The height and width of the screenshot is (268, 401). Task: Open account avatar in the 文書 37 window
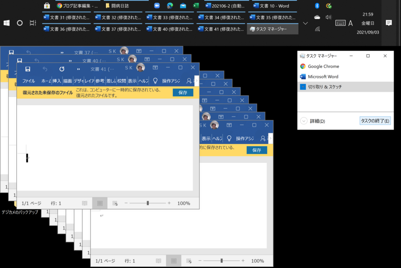[x=124, y=51]
